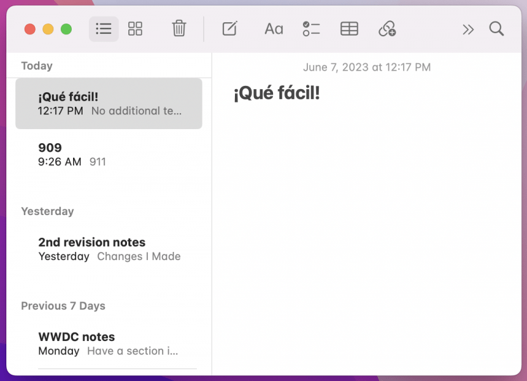Click into the note body to edit

[368, 191]
